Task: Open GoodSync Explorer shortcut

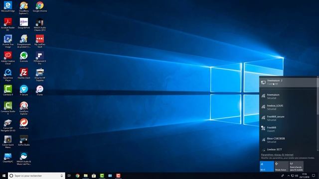Action: (24, 108)
